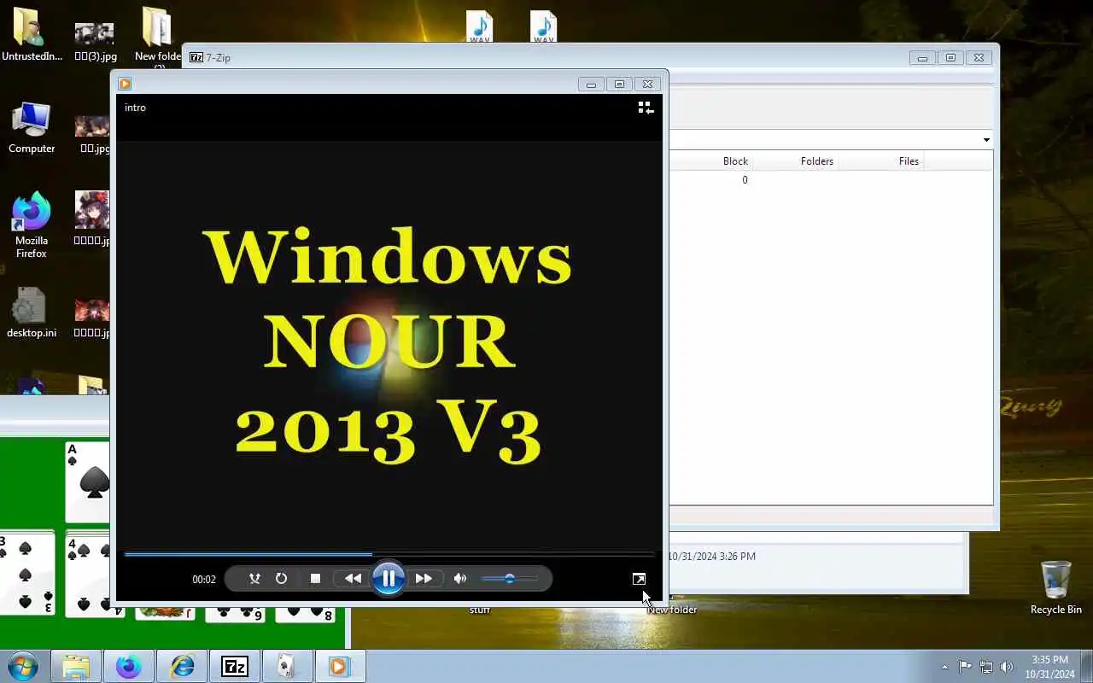This screenshot has width=1093, height=683.
Task: Select the desktop.ini file icon
Action: pos(32,312)
